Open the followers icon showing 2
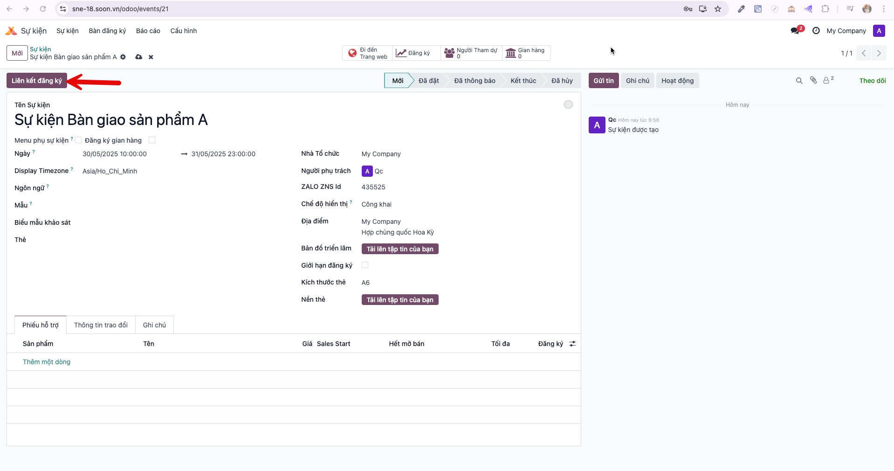Viewport: 894px width, 471px height. tap(828, 80)
